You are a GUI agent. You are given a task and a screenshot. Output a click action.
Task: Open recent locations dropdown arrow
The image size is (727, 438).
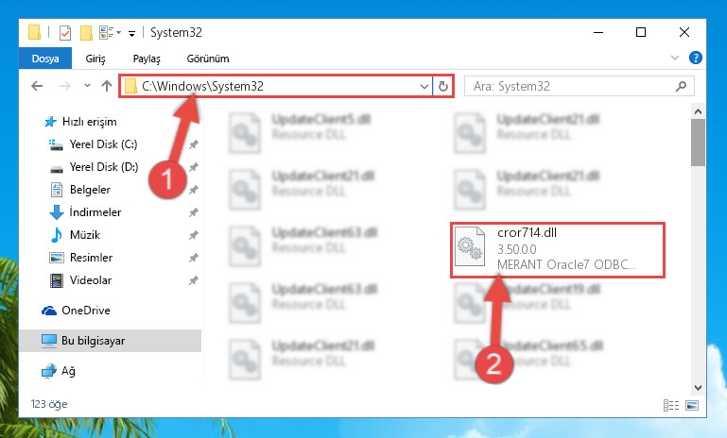(87, 86)
